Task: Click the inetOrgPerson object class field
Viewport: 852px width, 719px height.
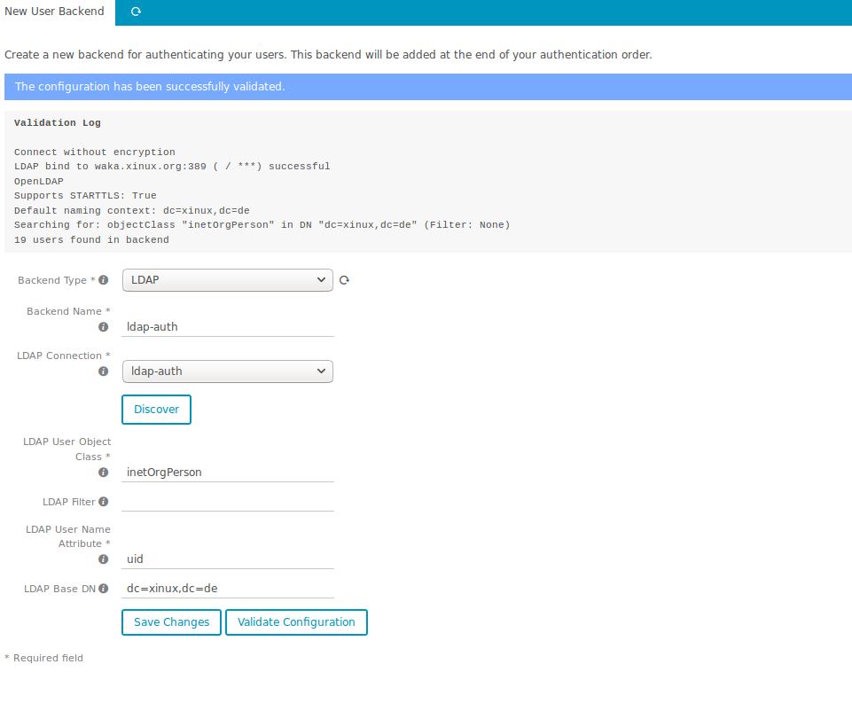Action: 227,473
